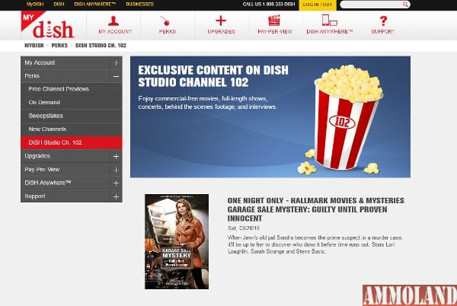Open My Account person icon

[113, 21]
